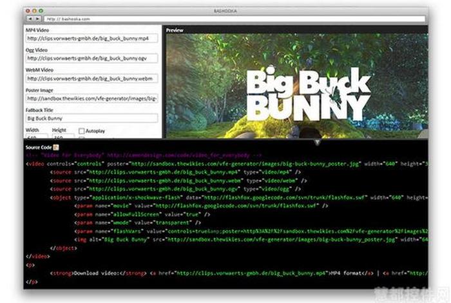Click the Big Buck Bunny preview video

pos(297,86)
